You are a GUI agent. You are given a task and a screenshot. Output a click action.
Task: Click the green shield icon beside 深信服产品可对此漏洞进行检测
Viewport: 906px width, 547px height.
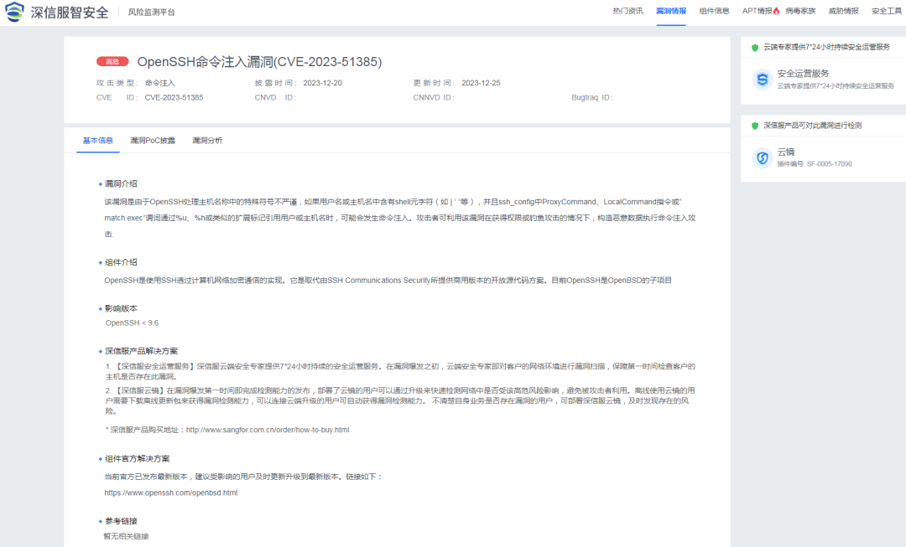click(755, 126)
